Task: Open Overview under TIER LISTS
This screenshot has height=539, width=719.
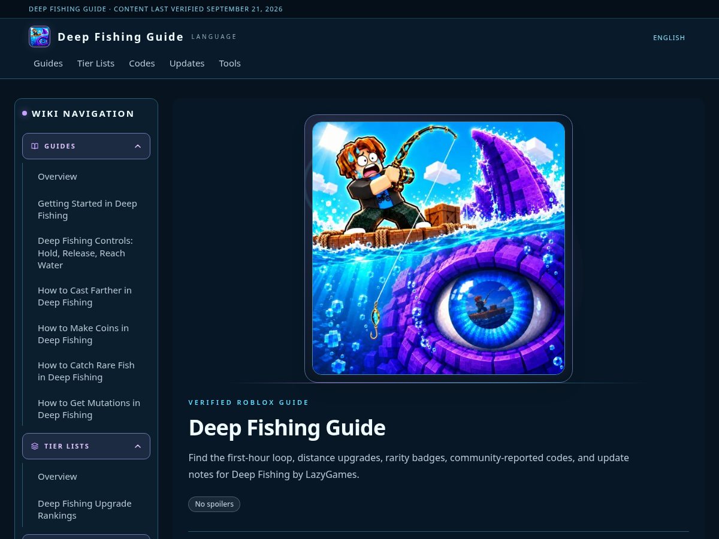Action: (58, 477)
